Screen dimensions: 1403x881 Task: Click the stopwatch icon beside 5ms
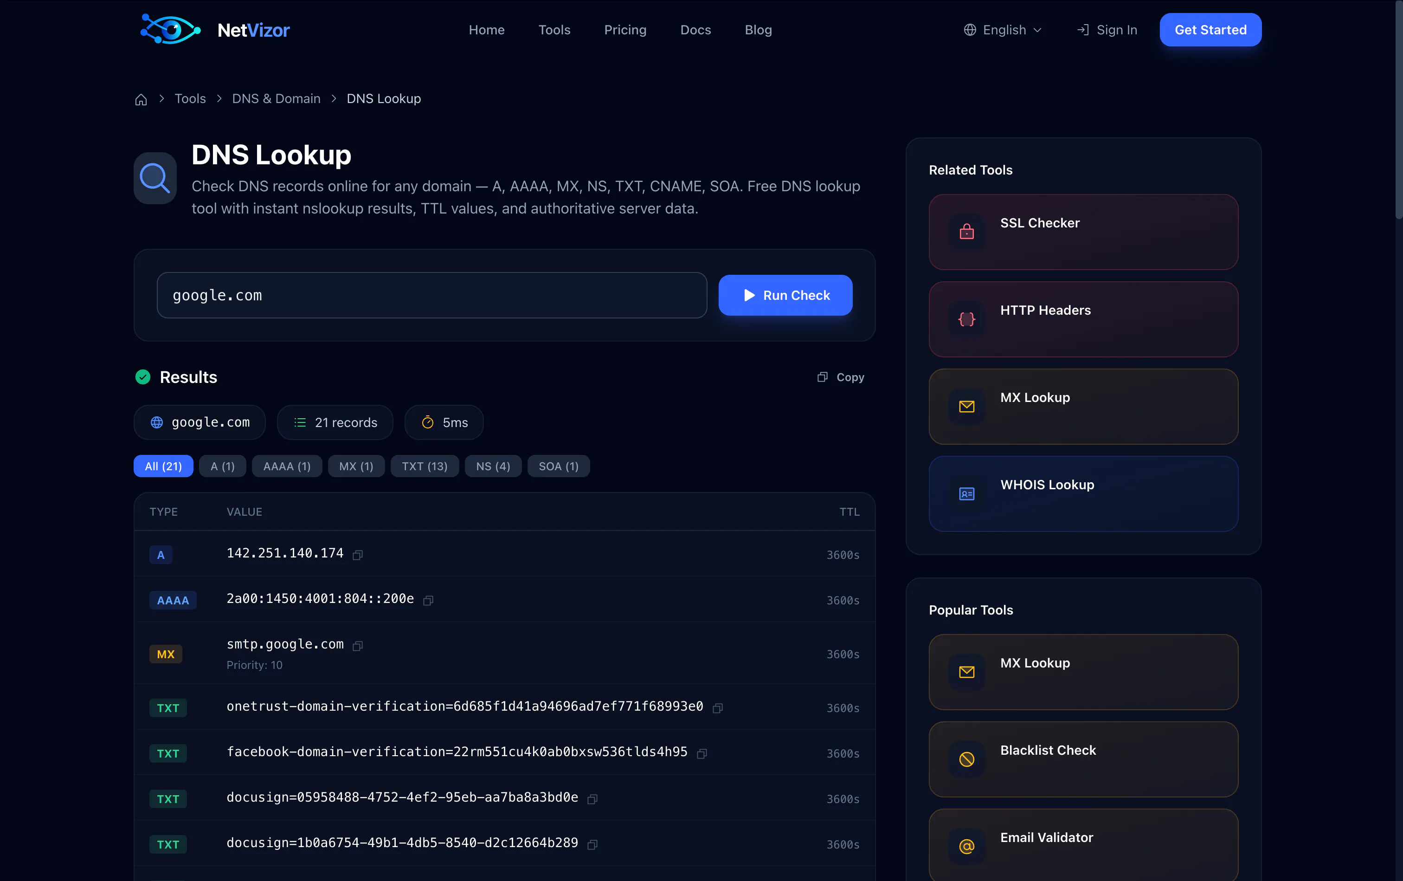[427, 422]
